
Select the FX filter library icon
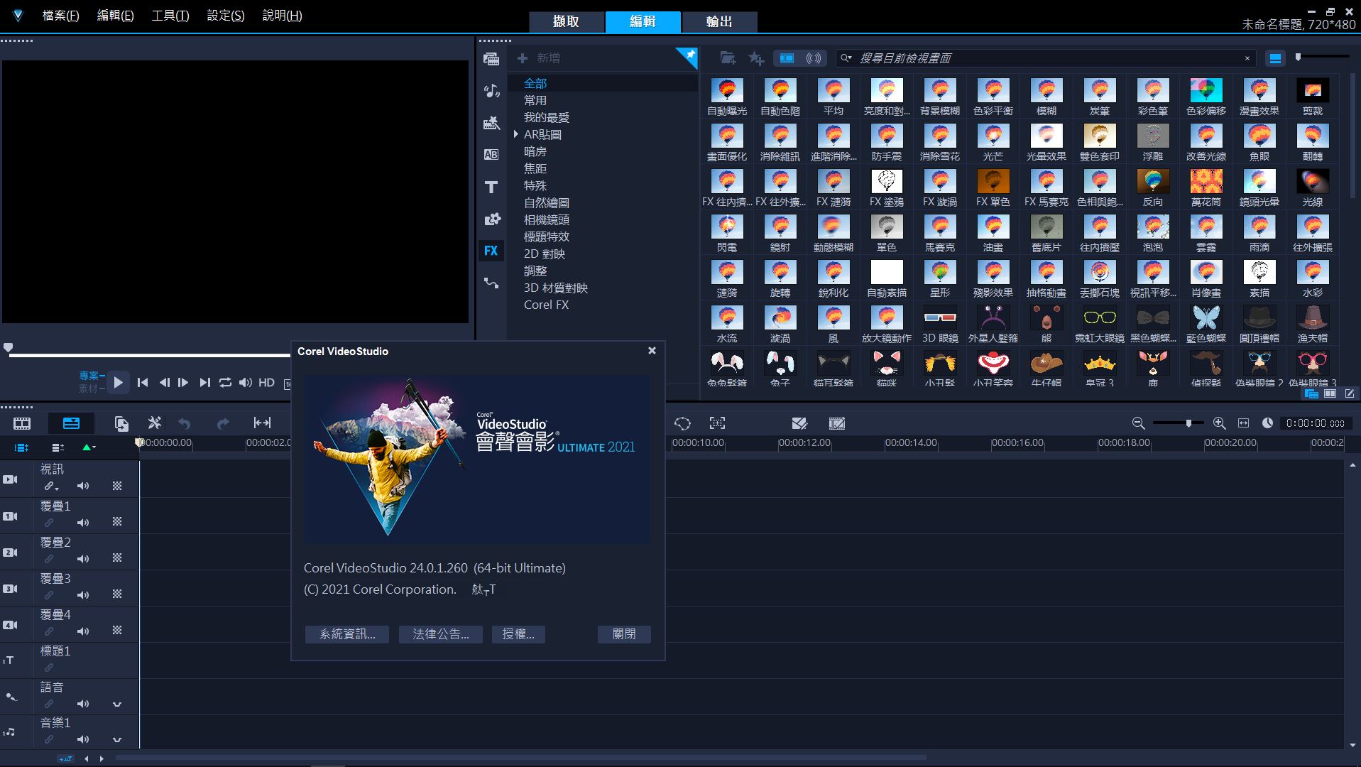pyautogui.click(x=491, y=251)
